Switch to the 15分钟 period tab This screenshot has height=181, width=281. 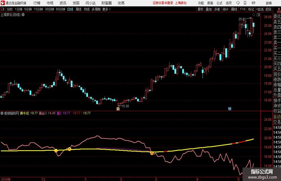tap(38, 9)
